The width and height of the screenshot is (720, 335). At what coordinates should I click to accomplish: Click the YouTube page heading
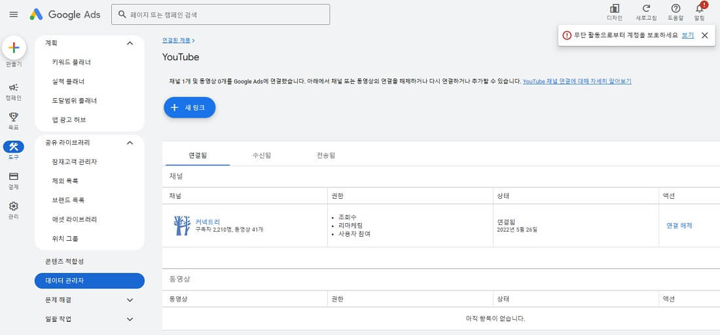(181, 58)
